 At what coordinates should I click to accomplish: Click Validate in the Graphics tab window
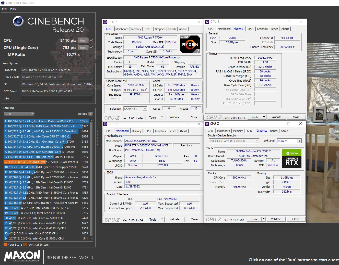click(x=276, y=219)
